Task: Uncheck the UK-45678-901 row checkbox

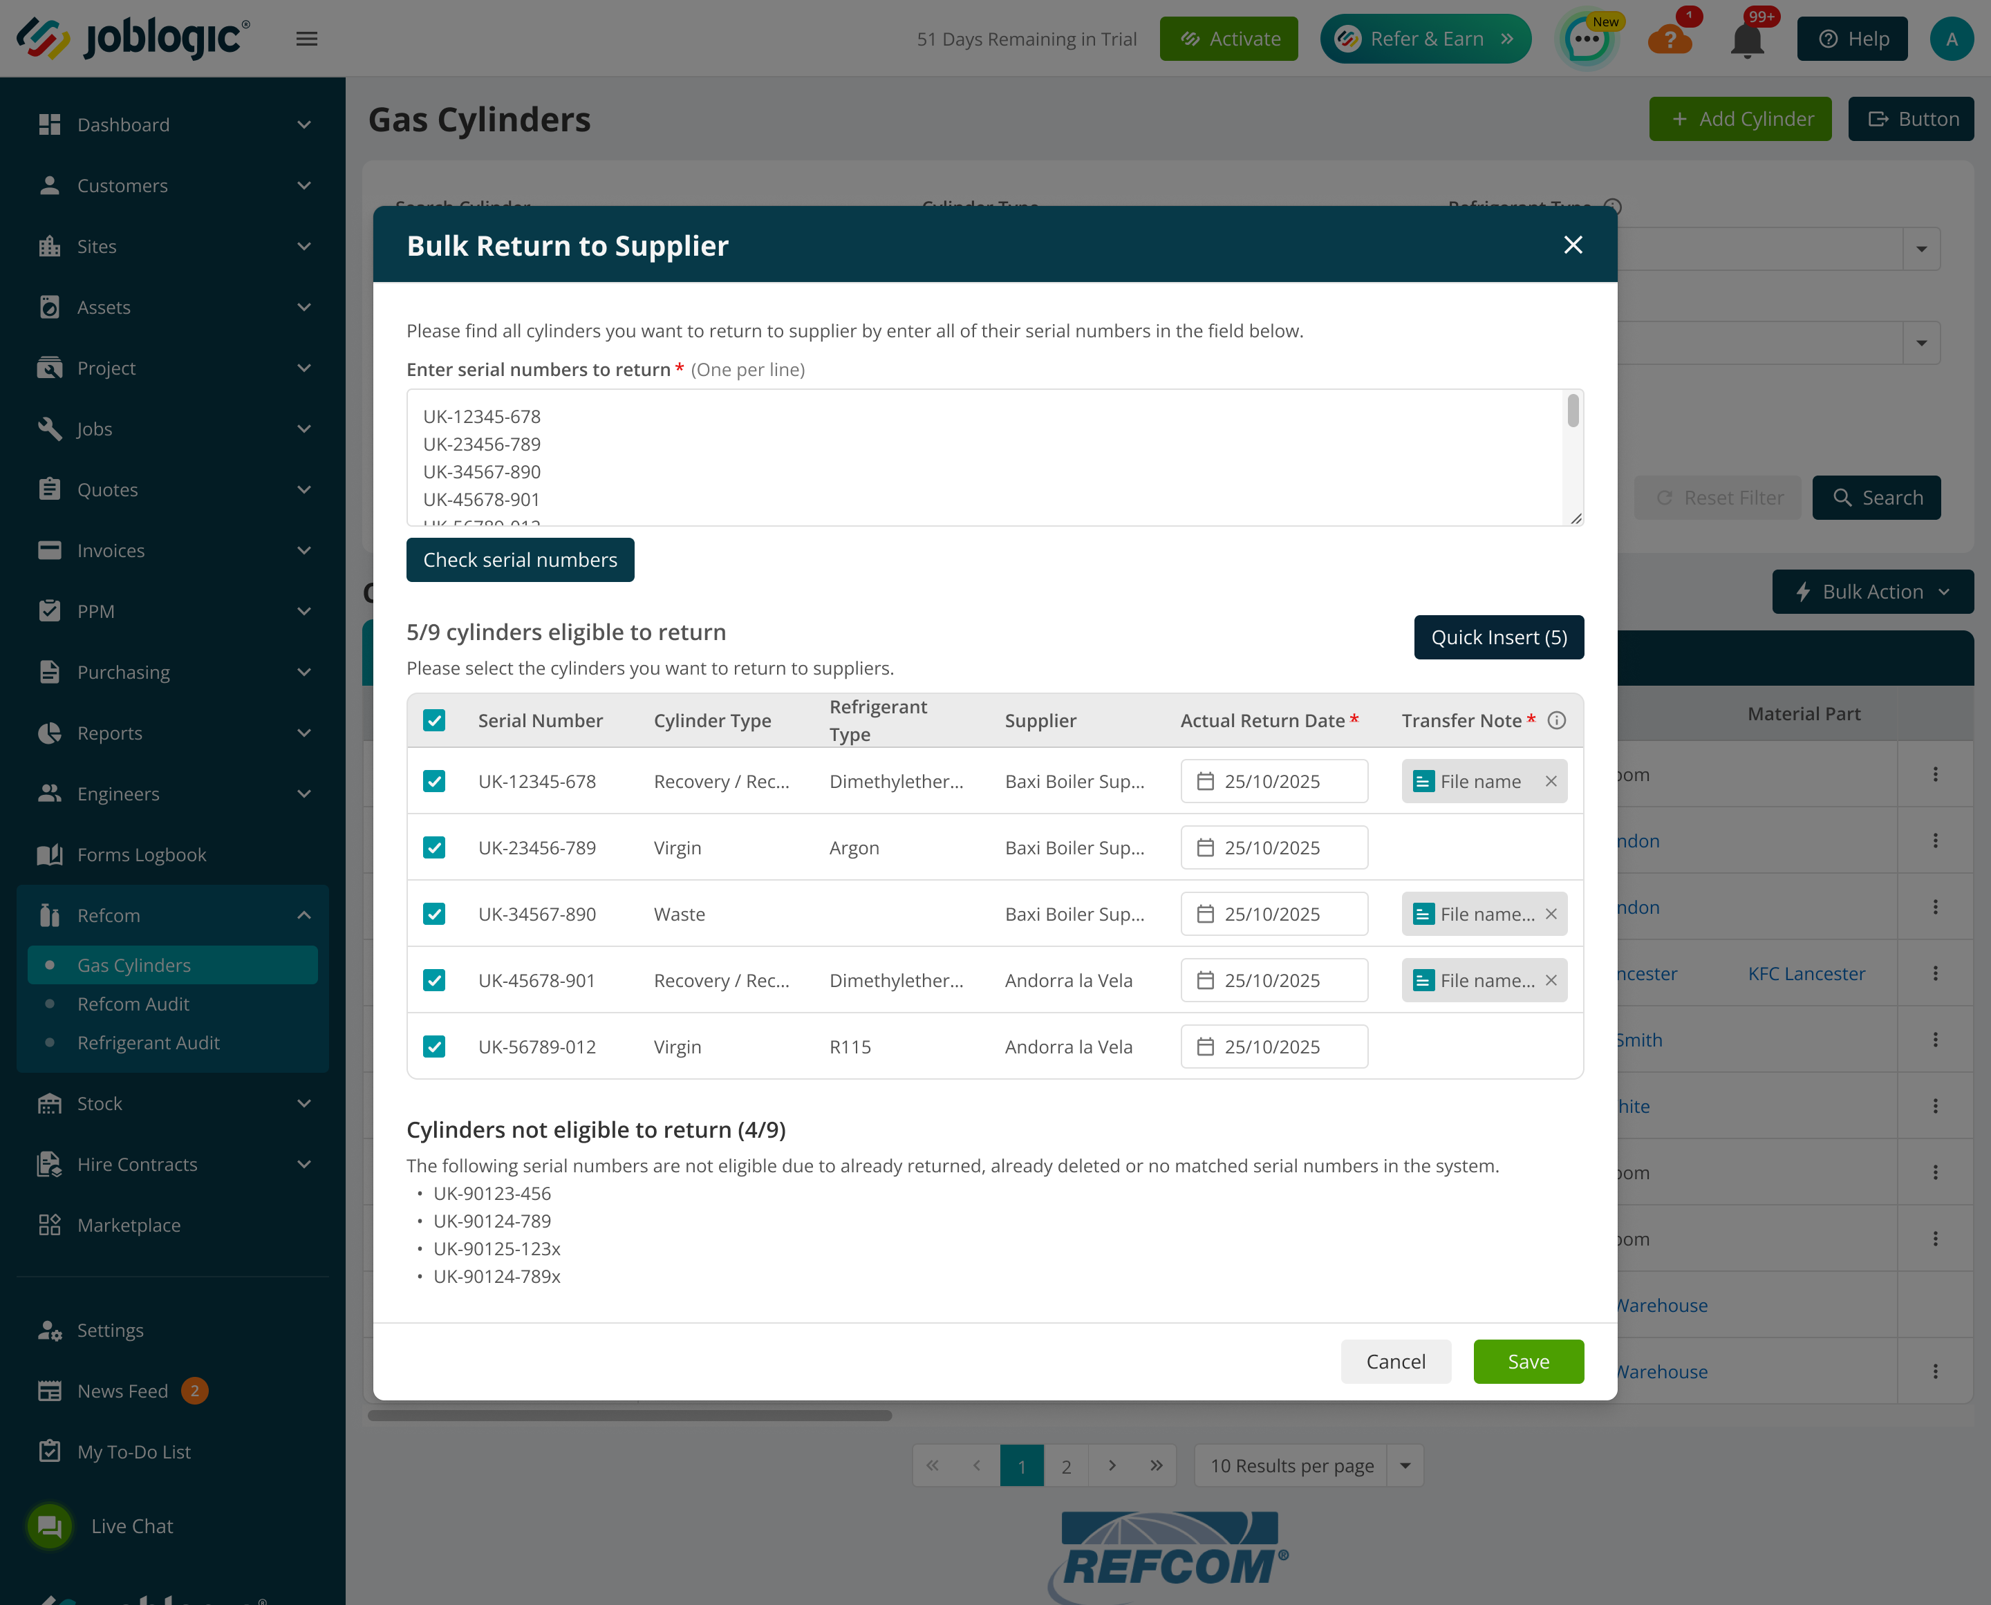Action: (433, 980)
